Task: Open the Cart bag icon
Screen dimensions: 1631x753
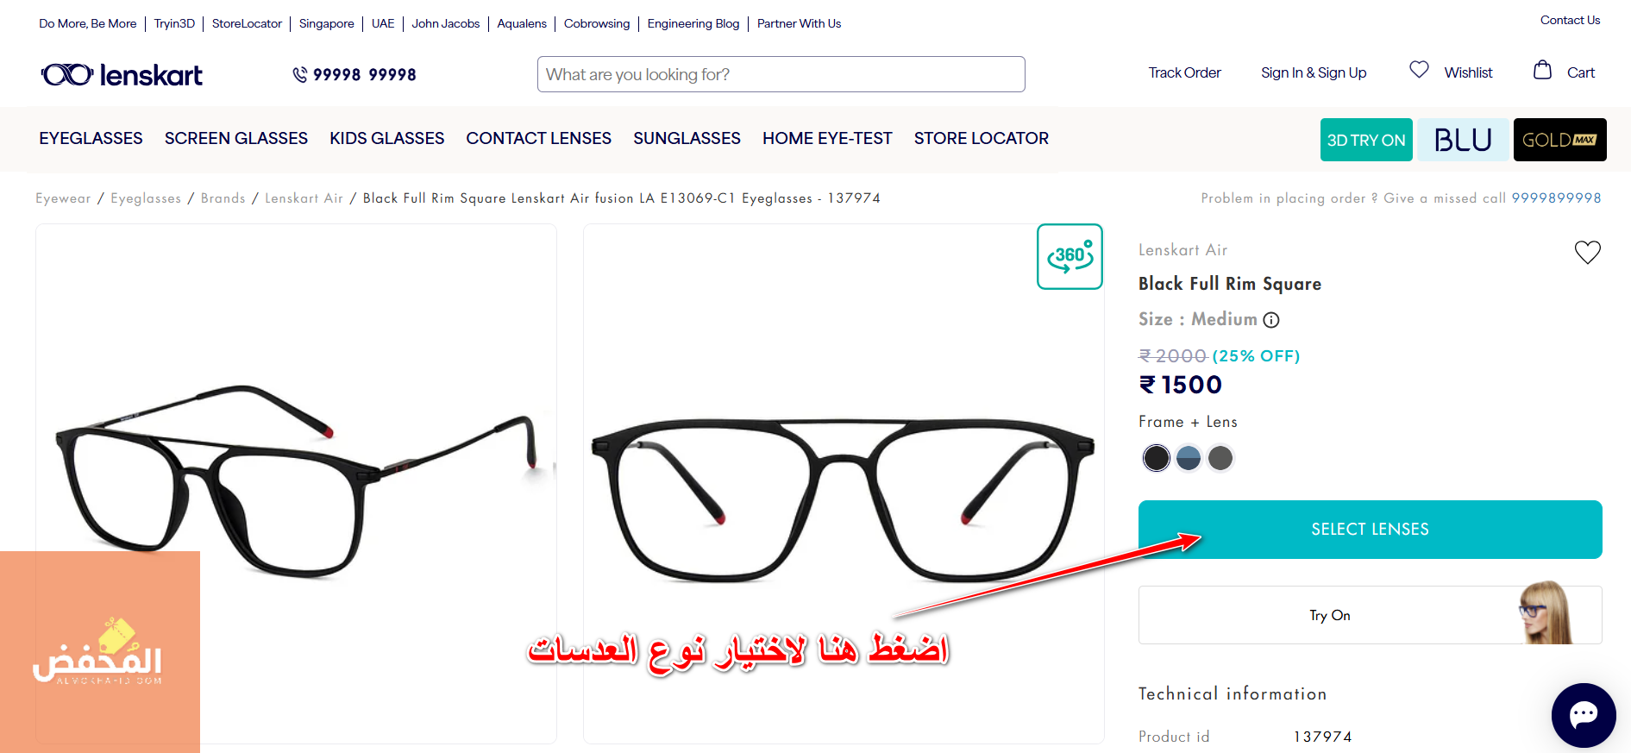Action: tap(1542, 71)
